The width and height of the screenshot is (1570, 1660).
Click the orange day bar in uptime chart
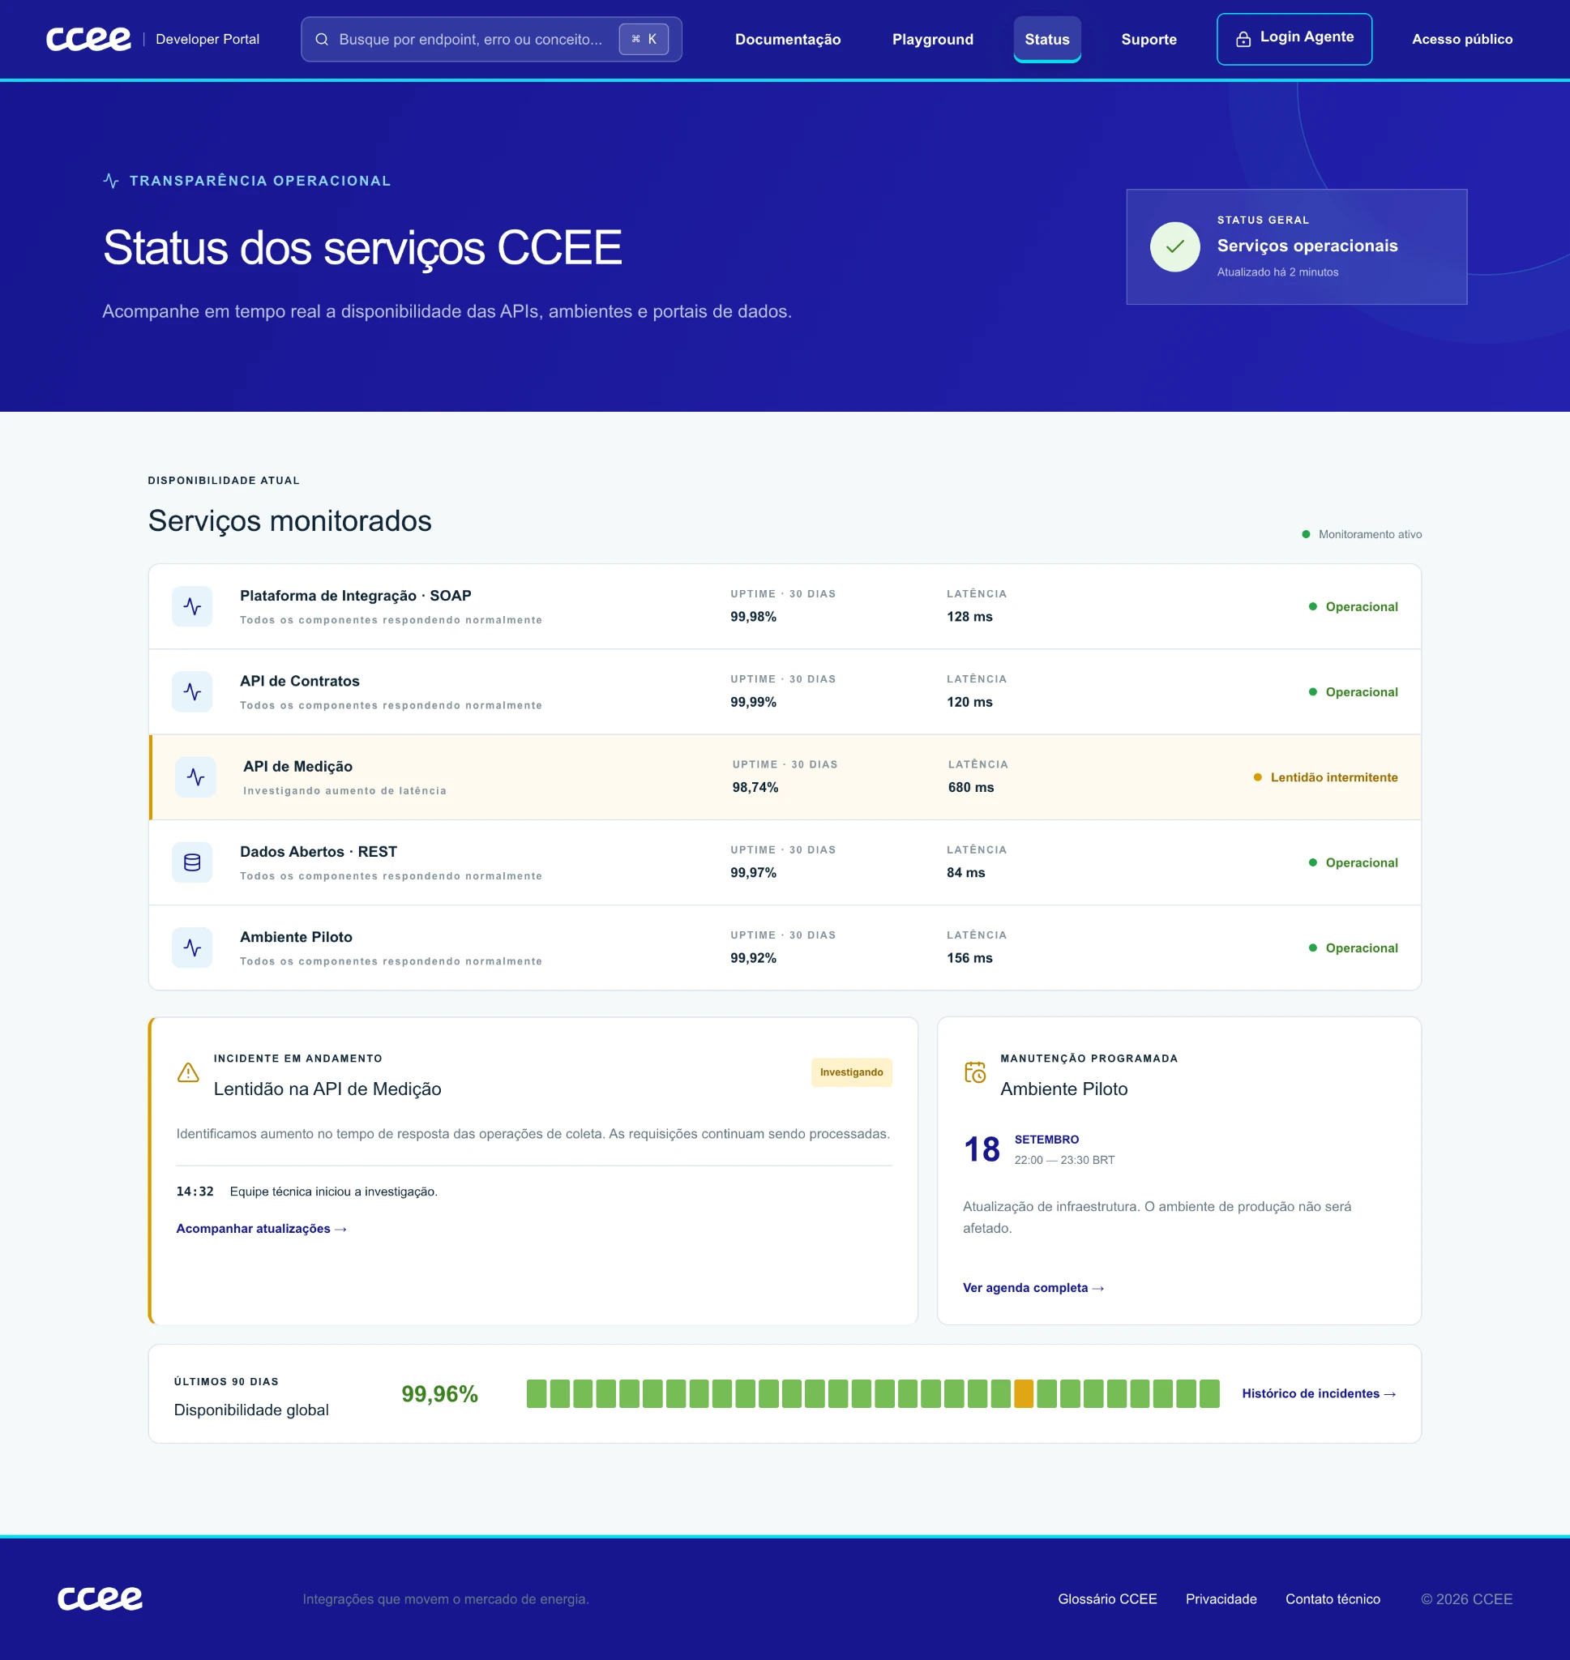[x=1024, y=1394]
